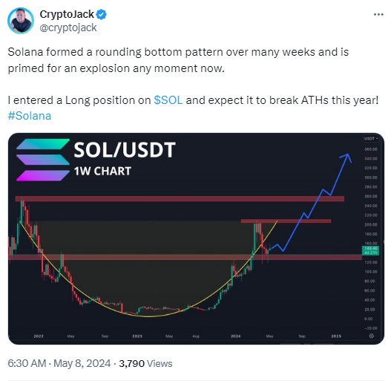View the 3,790 Views count

(x=145, y=363)
